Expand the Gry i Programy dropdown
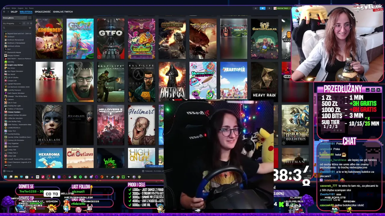Screen dimensions: 385x216 [x=12, y=23]
